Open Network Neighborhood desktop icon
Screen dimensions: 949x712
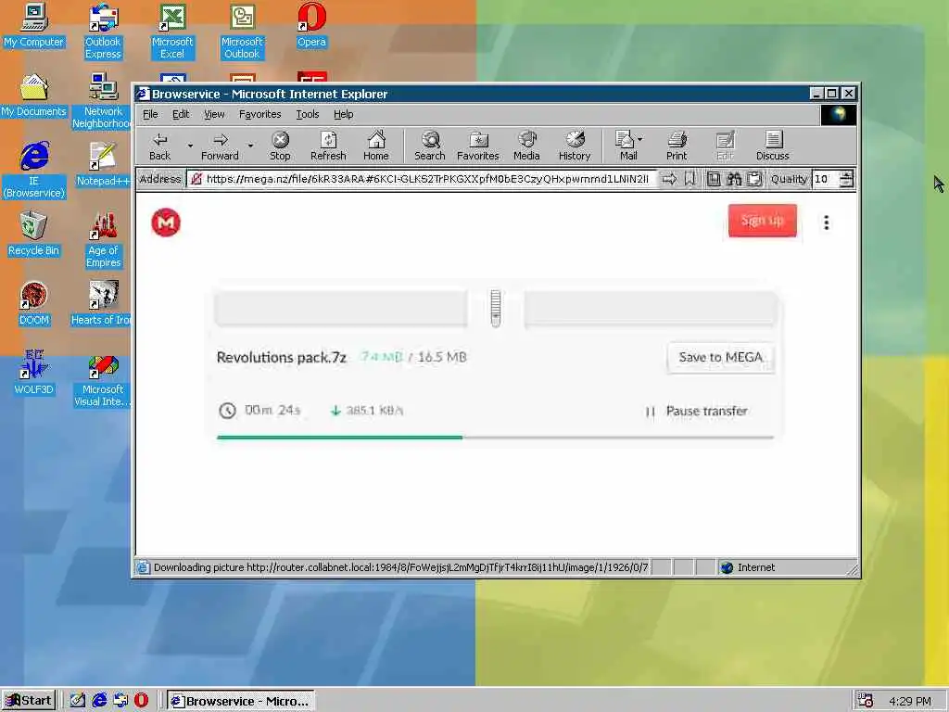click(x=104, y=101)
